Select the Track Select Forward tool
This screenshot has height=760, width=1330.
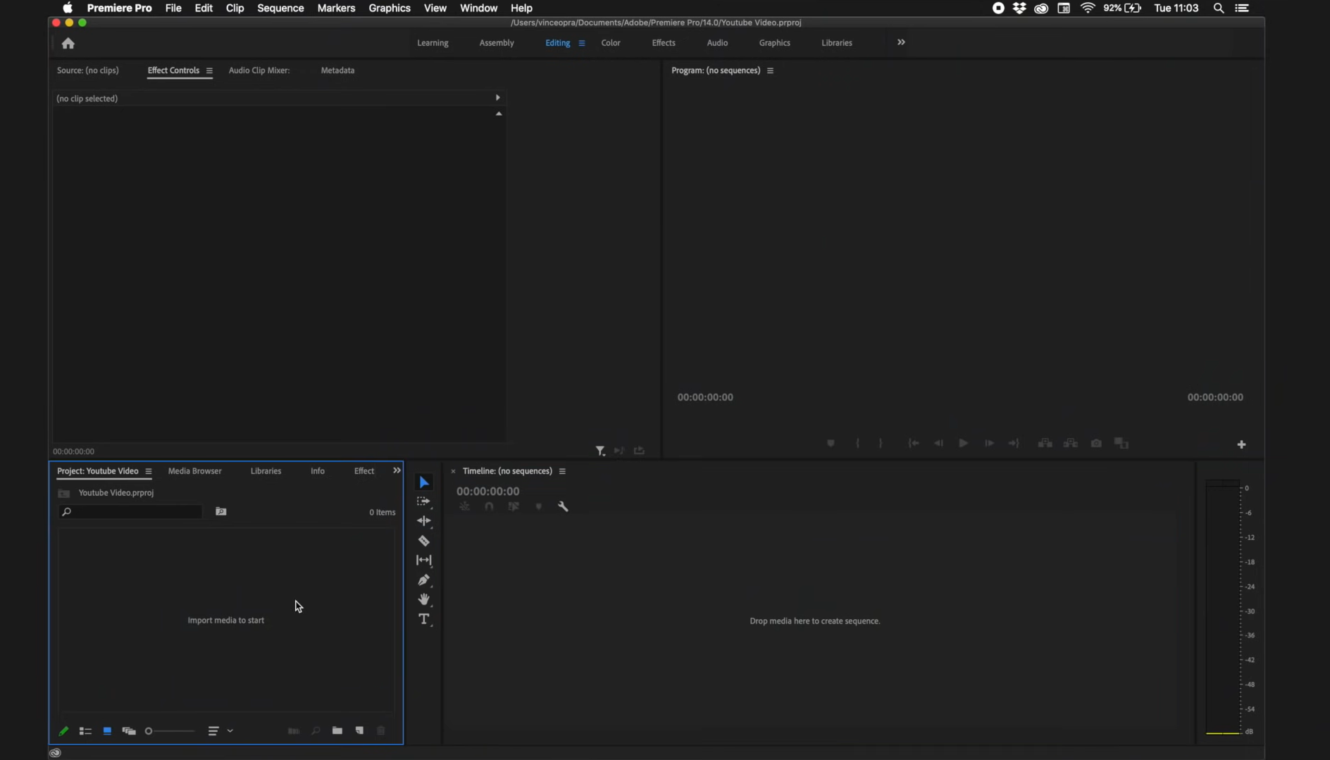[x=423, y=502]
